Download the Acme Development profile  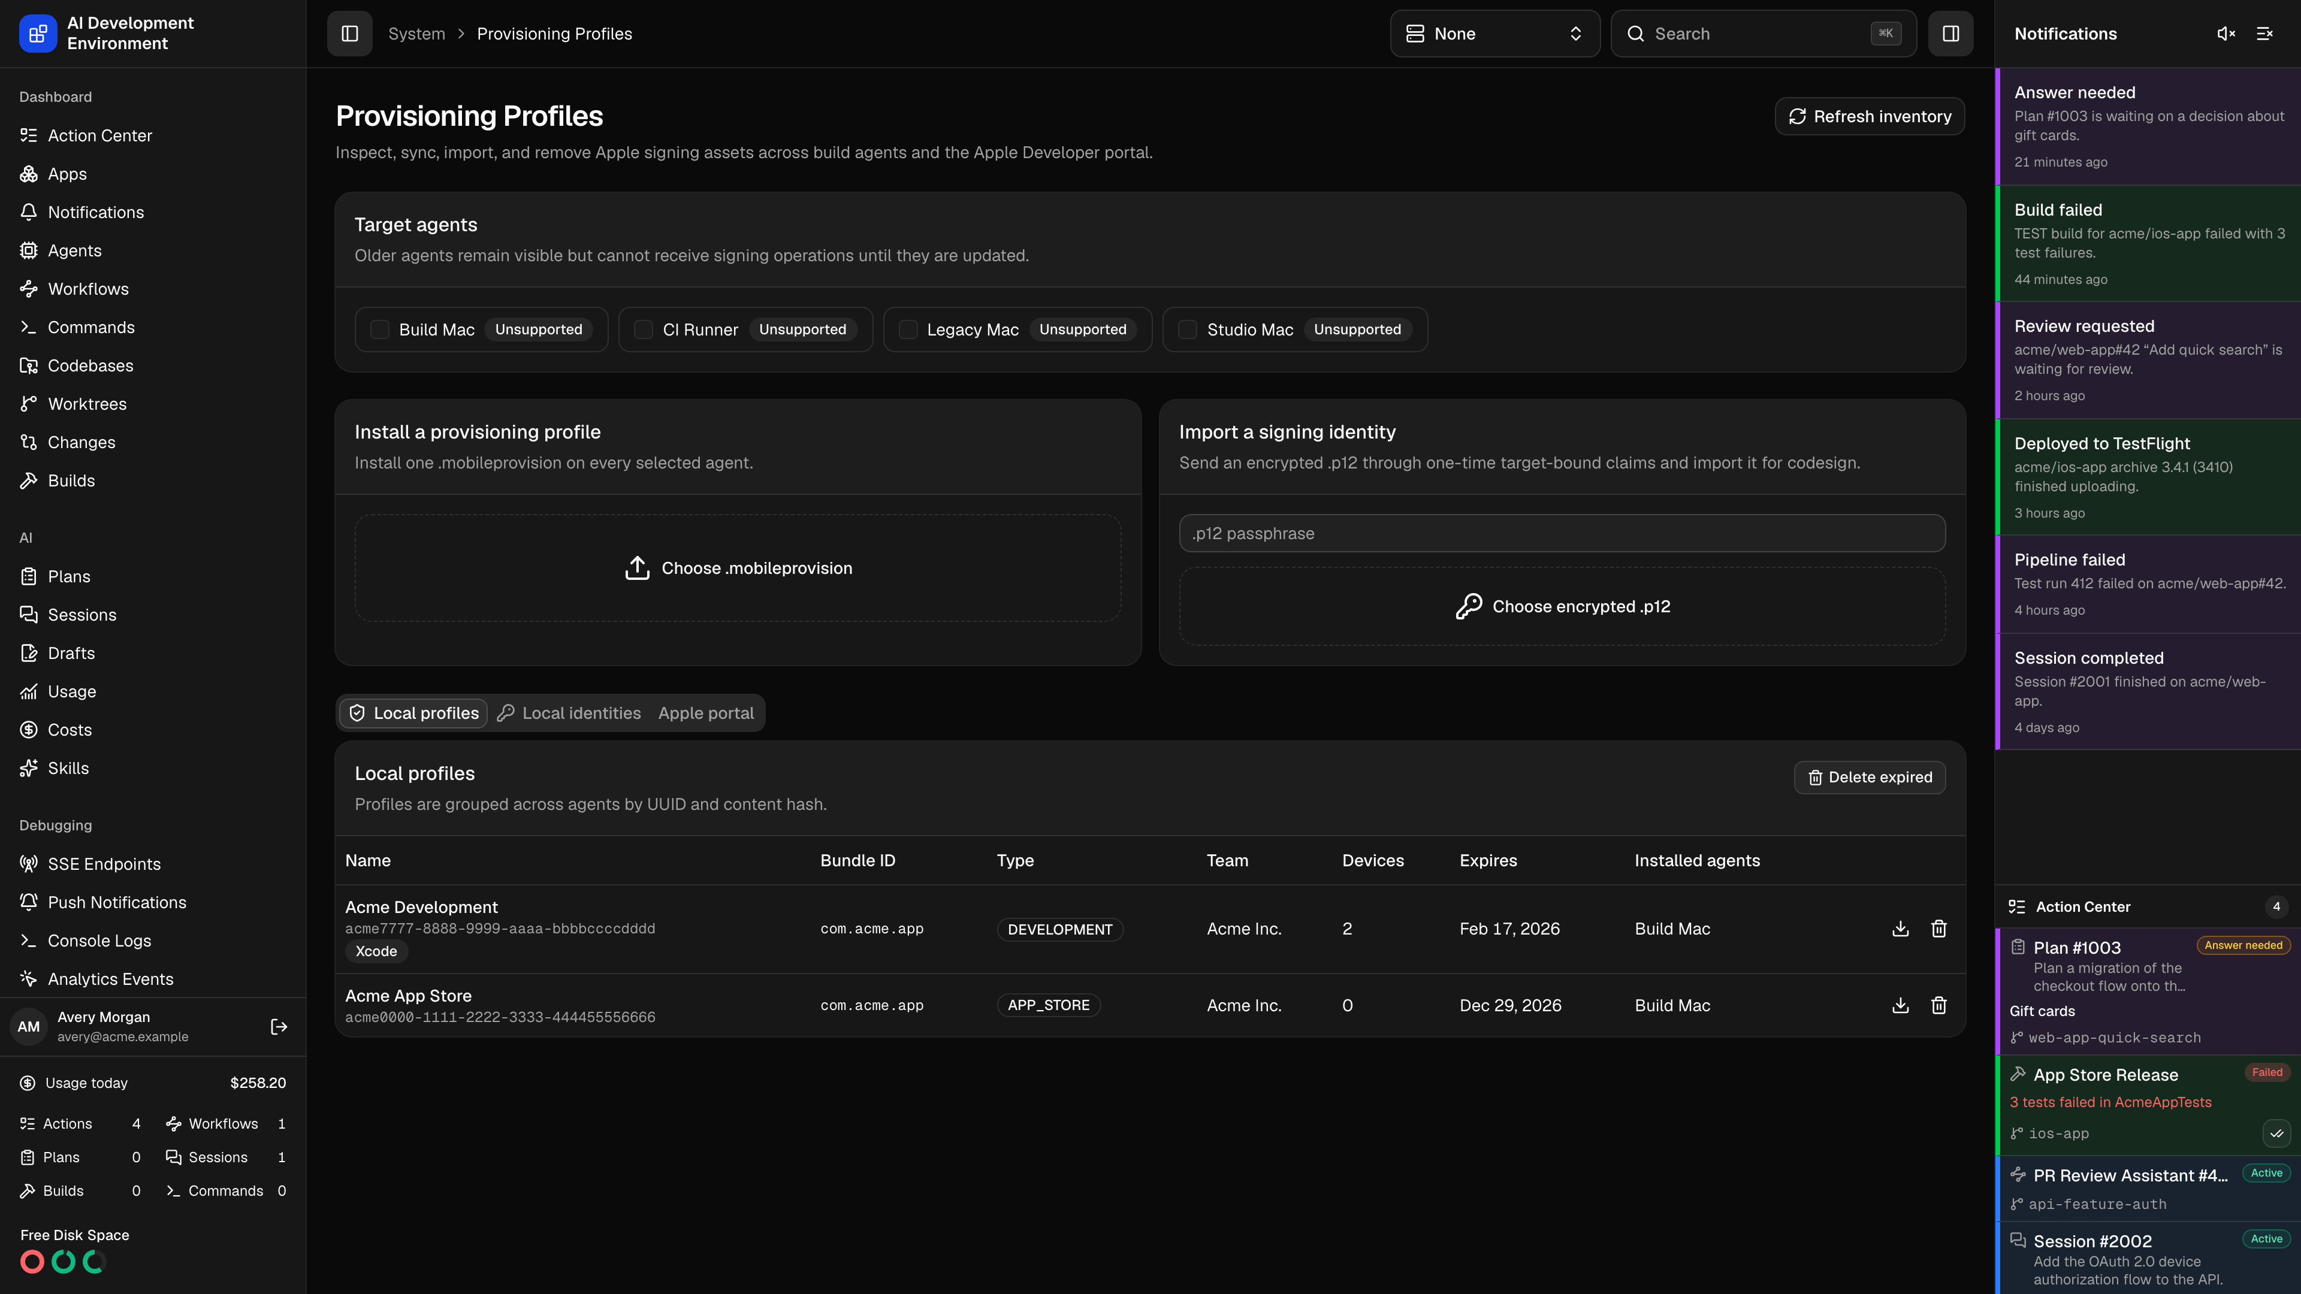[1901, 929]
